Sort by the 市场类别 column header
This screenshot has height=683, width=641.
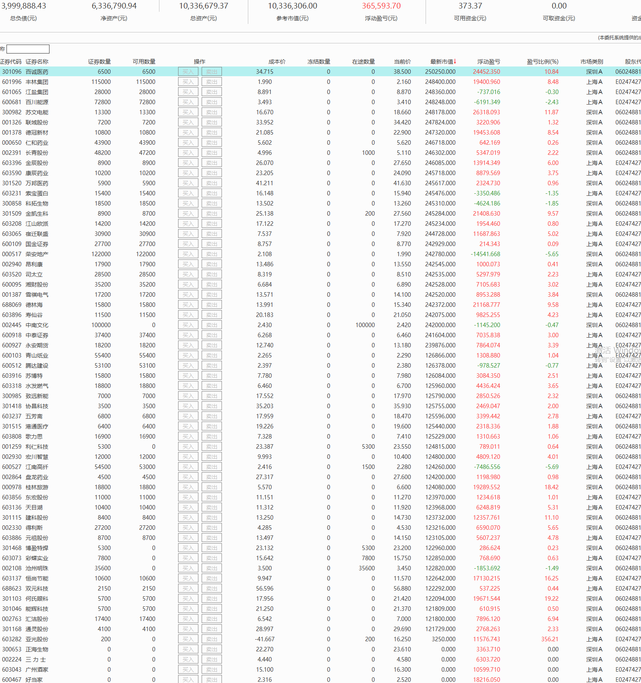(592, 62)
